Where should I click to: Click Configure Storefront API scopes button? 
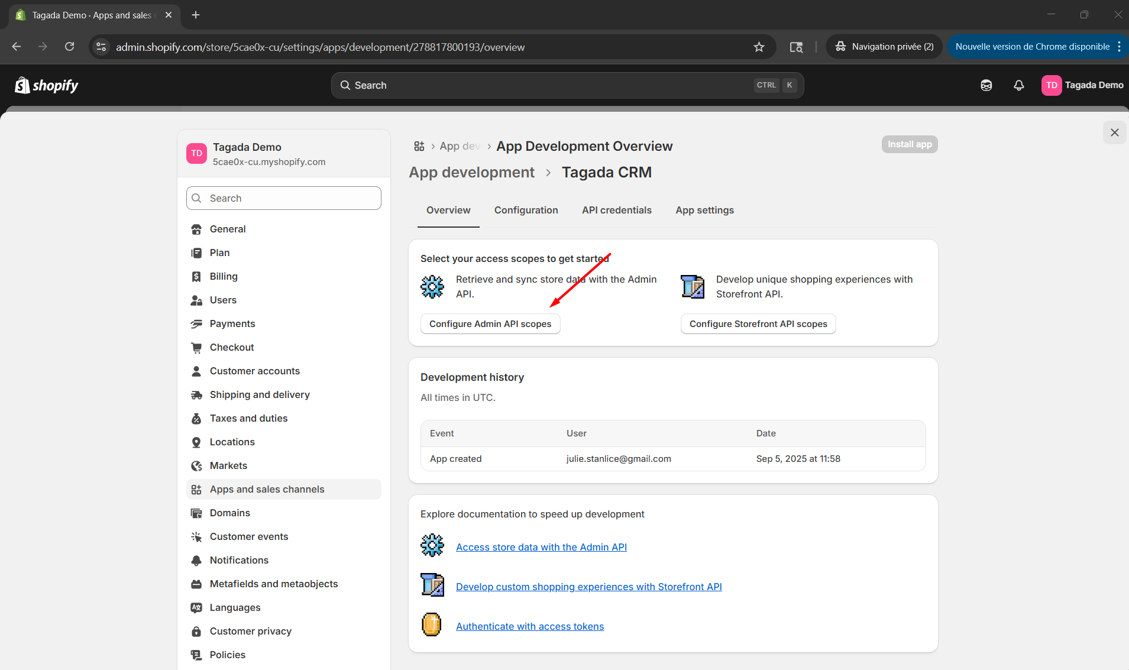click(758, 323)
